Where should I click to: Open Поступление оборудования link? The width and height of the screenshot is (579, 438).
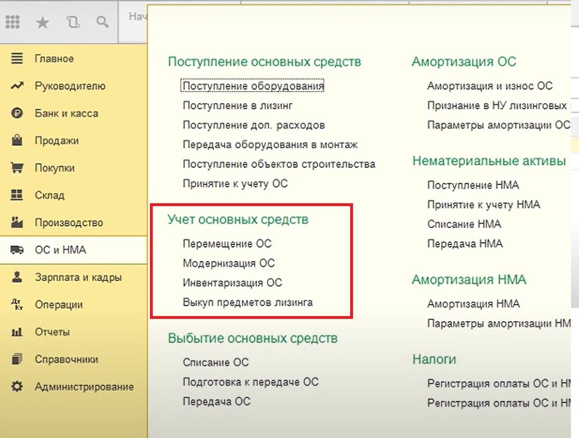tap(253, 86)
